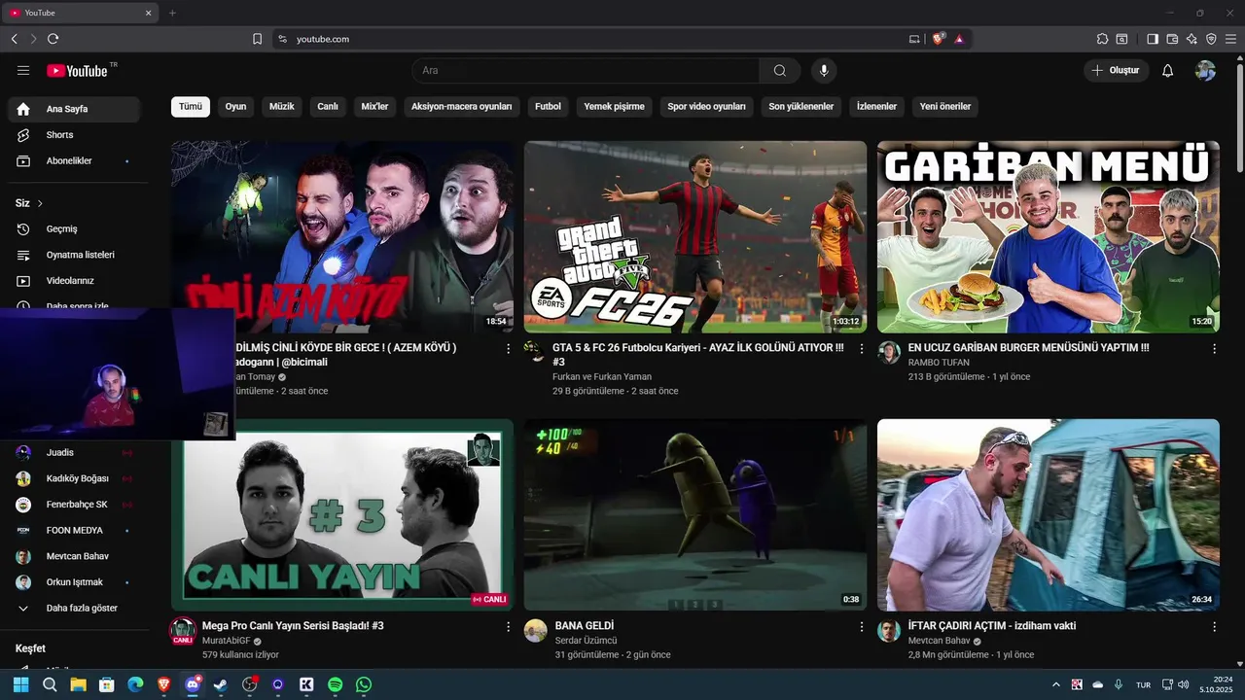Viewport: 1245px width, 700px height.
Task: Open more options for the BANA GELDİ video
Action: [x=861, y=627]
